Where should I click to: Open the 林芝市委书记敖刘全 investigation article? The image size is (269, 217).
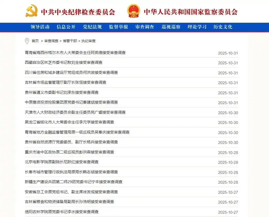[64, 63]
